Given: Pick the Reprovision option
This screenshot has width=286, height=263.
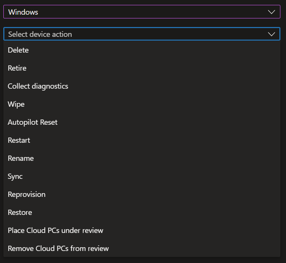Looking at the screenshot, I should pyautogui.click(x=142, y=194).
